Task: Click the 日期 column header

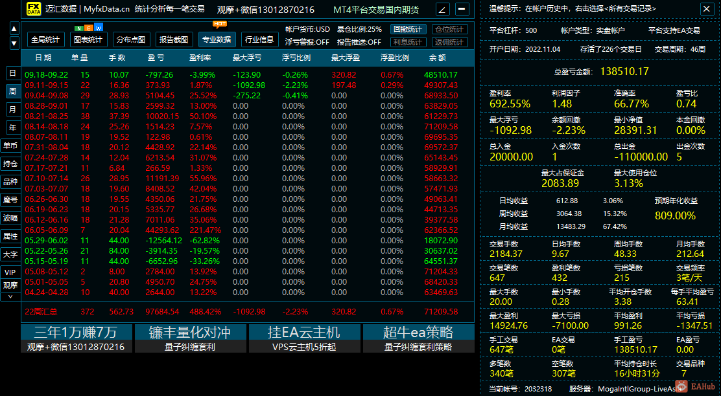Action: click(43, 58)
